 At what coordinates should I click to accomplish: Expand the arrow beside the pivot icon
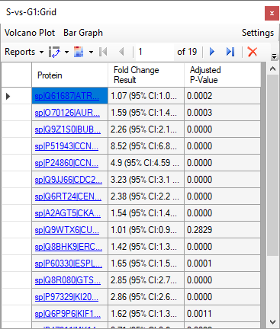[x=66, y=52]
